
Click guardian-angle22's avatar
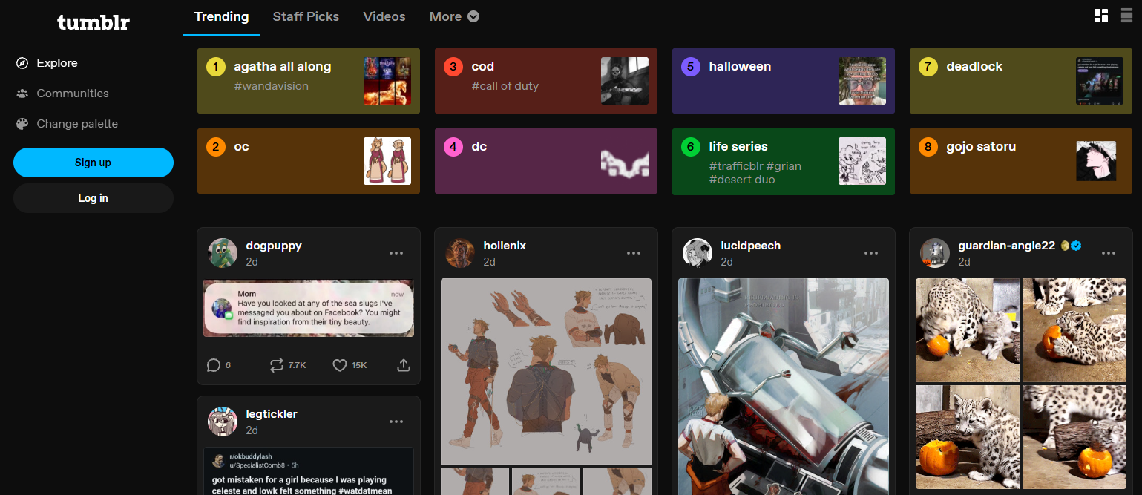point(935,253)
